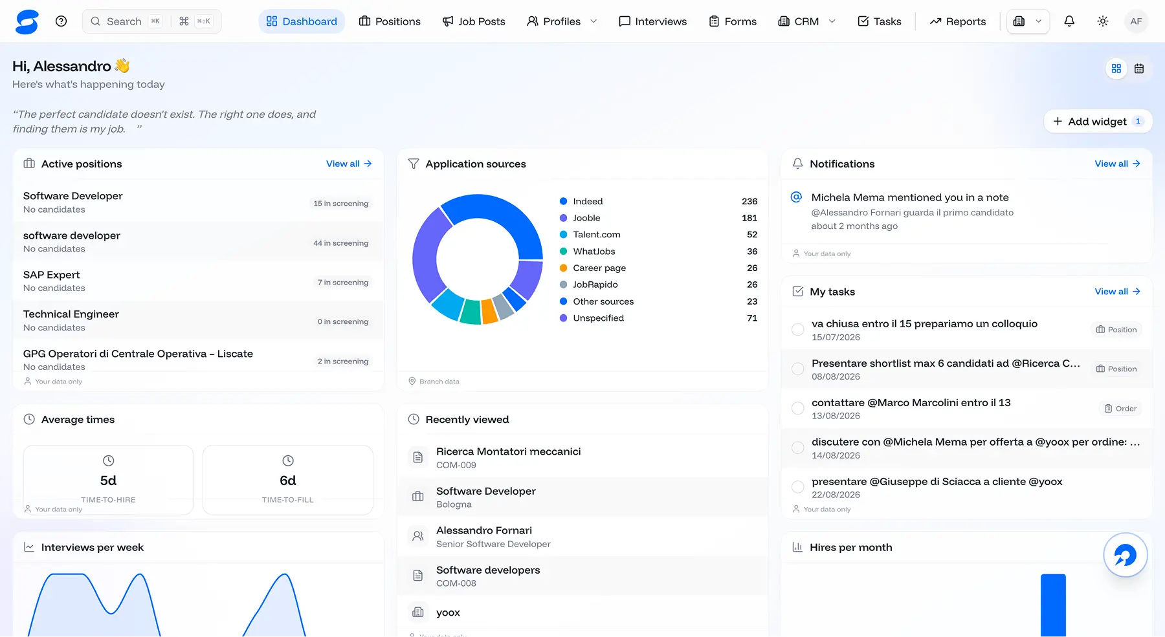The image size is (1165, 637).
Task: Click the Career page orange legend dot
Action: coord(564,268)
